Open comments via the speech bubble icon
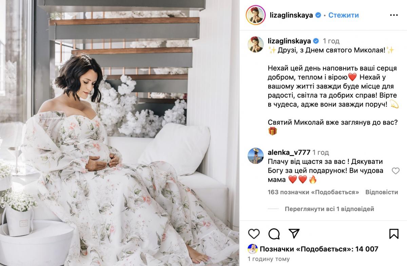The image size is (407, 266). (274, 234)
